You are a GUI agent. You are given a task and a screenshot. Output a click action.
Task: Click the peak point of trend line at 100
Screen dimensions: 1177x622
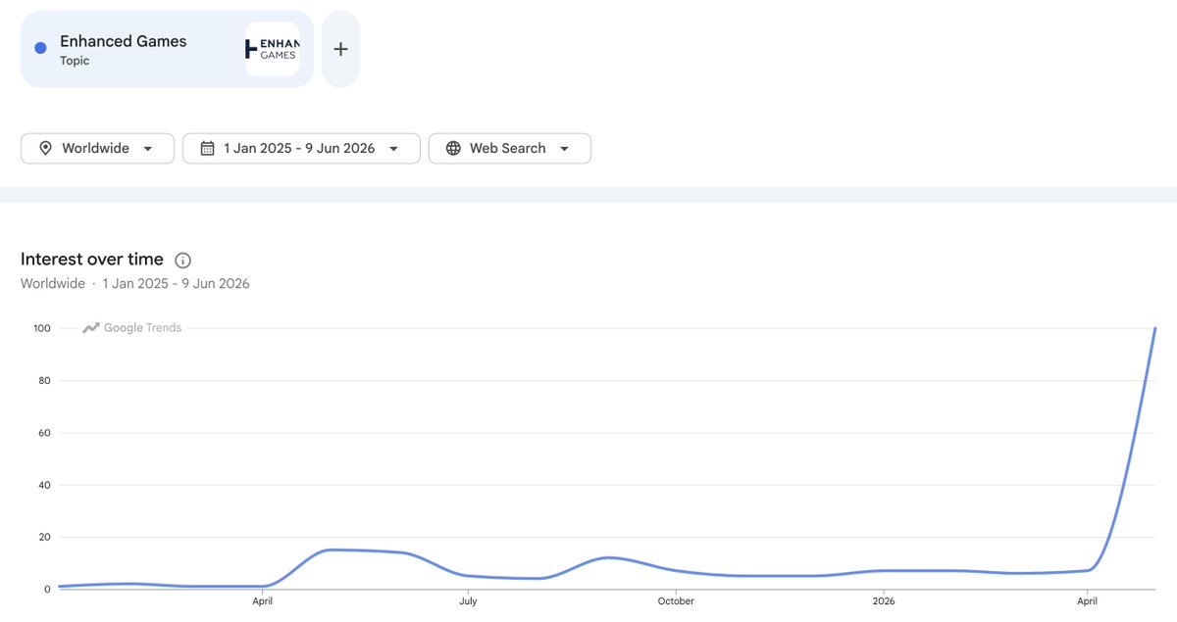click(x=1155, y=328)
